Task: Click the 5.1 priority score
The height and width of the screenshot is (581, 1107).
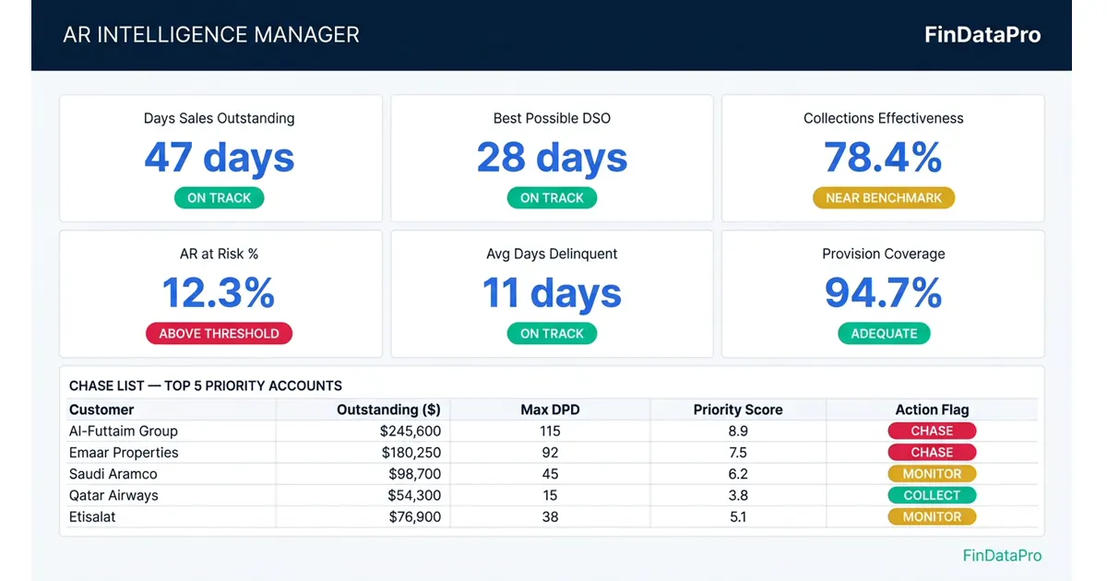Action: pos(738,517)
